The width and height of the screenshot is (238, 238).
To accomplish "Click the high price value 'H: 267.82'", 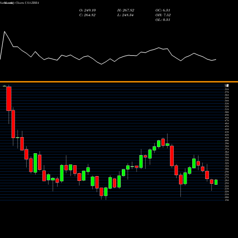I will [126, 10].
